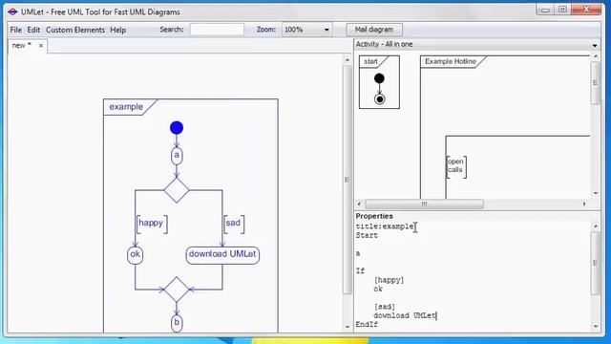Open the File menu
The width and height of the screenshot is (611, 344).
(x=16, y=30)
